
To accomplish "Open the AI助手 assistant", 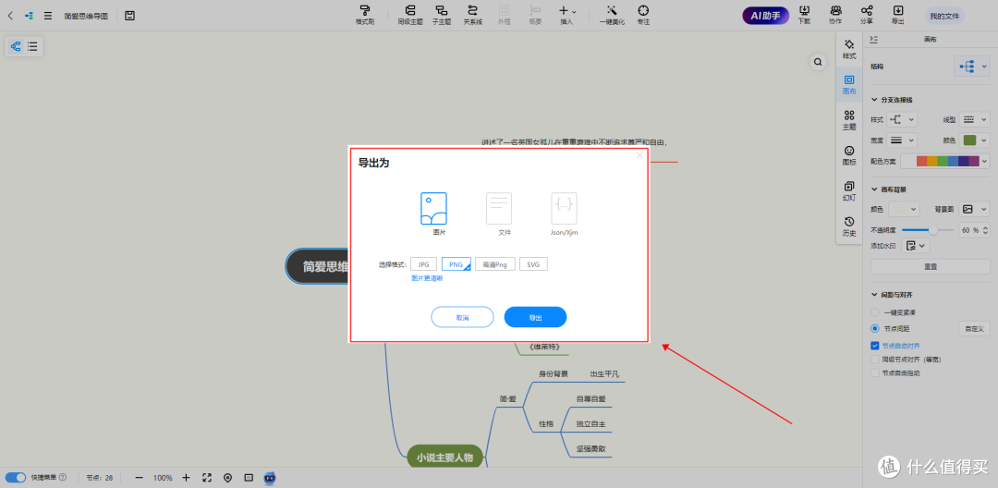I will point(766,16).
